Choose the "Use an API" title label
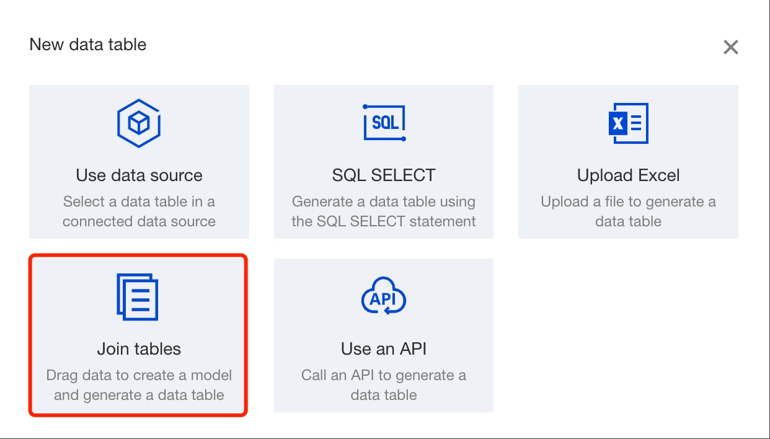The image size is (770, 439). coord(384,349)
